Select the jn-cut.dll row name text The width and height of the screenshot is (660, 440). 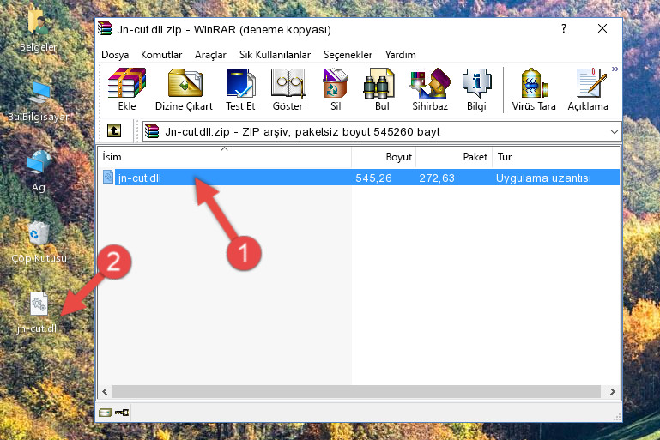coord(140,178)
